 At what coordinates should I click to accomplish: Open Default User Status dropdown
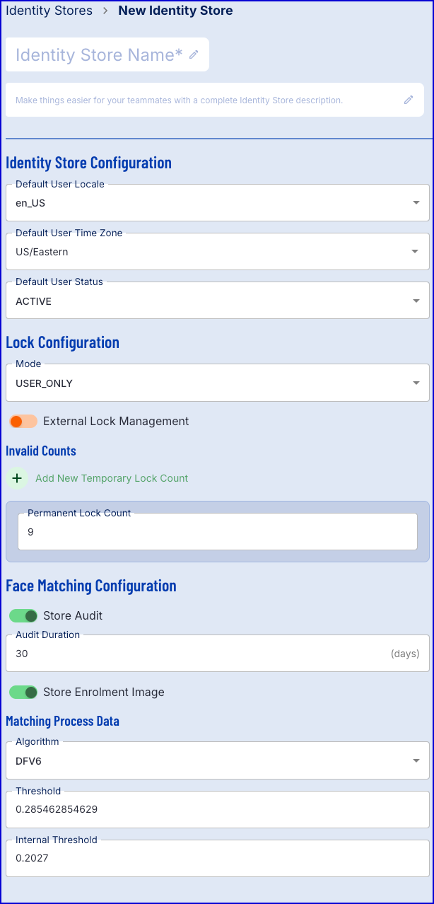point(218,301)
